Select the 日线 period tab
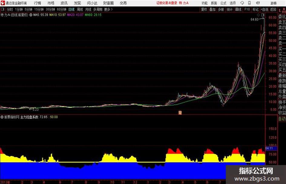 point(71,9)
